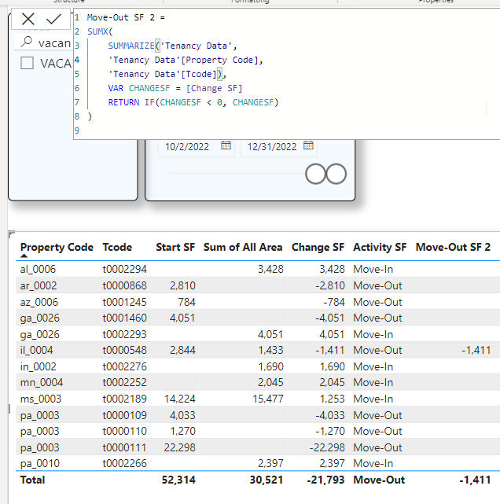Click Start SF value 14,224
This screenshot has height=504, width=500.
pyautogui.click(x=179, y=399)
